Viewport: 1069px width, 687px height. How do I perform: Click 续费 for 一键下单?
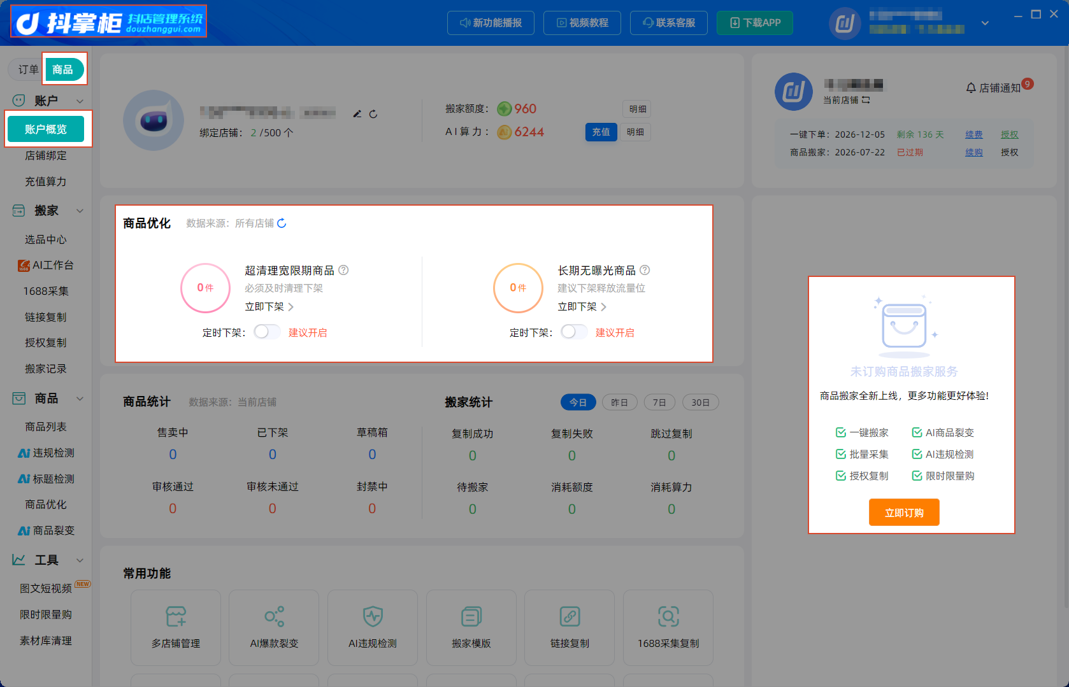click(973, 134)
